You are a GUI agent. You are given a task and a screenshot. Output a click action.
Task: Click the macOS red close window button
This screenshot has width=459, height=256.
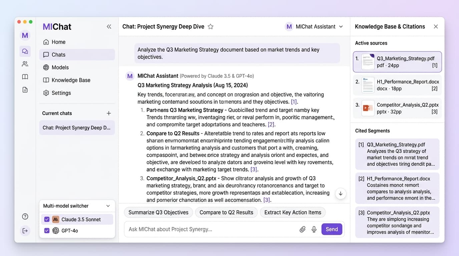click(x=19, y=22)
